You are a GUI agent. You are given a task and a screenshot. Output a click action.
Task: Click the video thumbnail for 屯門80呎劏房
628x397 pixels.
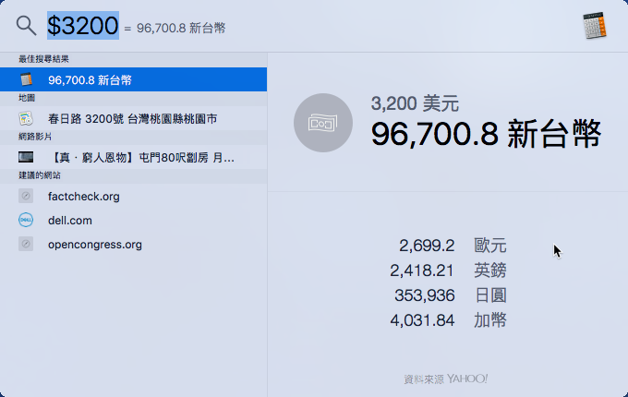26,157
